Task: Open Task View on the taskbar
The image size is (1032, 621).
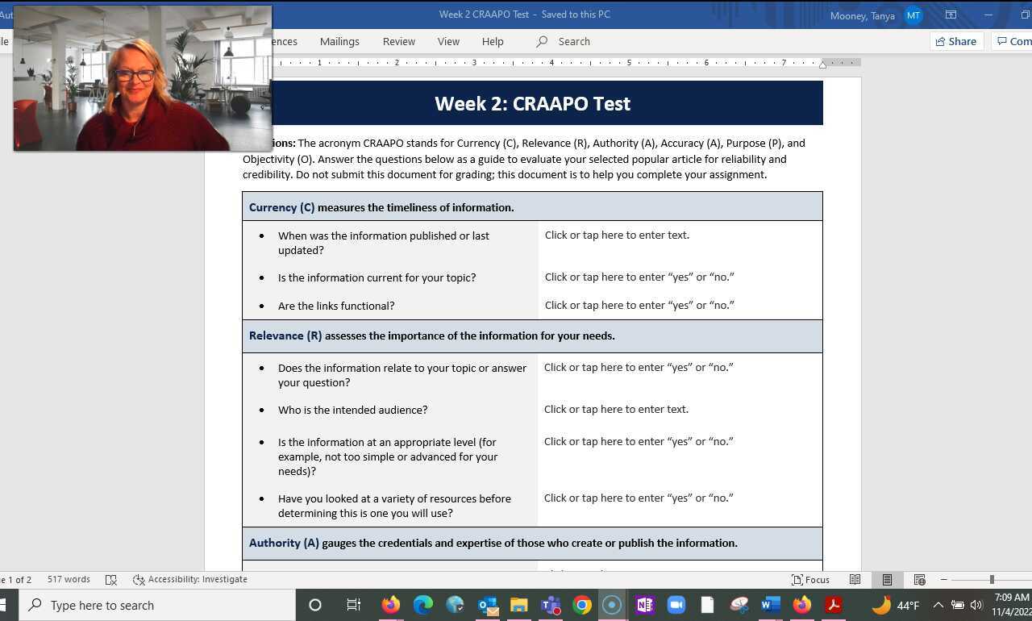Action: coord(353,605)
